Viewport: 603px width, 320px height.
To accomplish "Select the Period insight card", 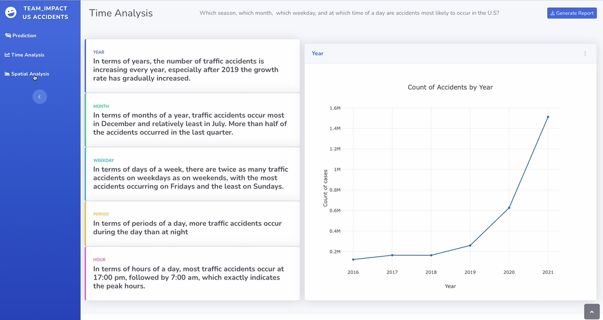I will (x=192, y=224).
